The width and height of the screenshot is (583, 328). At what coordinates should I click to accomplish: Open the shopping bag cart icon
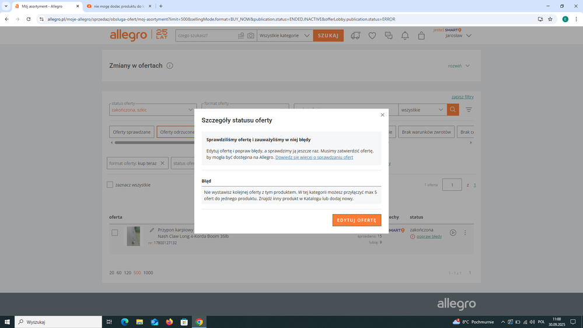click(421, 36)
